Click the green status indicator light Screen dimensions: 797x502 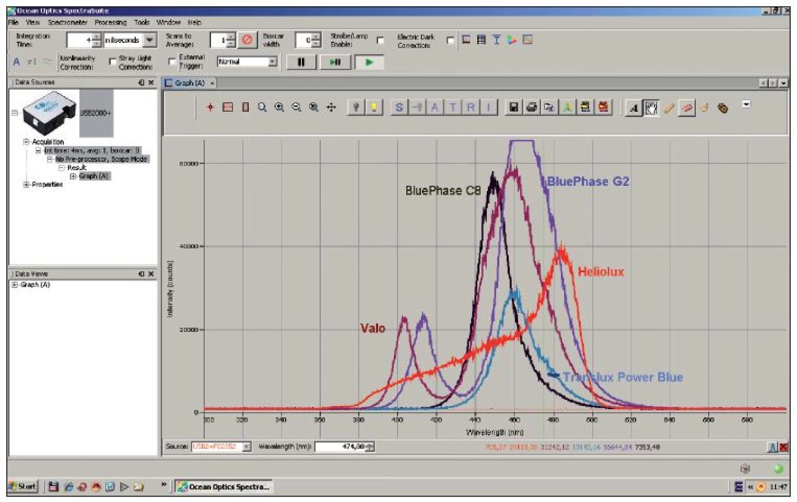tap(779, 468)
